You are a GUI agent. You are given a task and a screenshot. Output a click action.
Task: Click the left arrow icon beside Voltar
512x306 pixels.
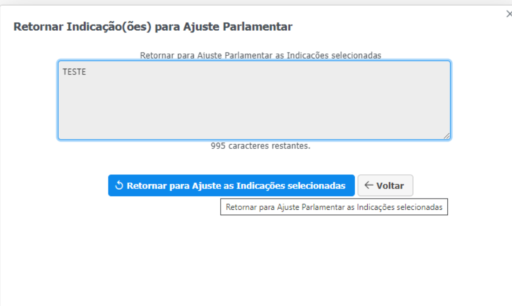(369, 186)
